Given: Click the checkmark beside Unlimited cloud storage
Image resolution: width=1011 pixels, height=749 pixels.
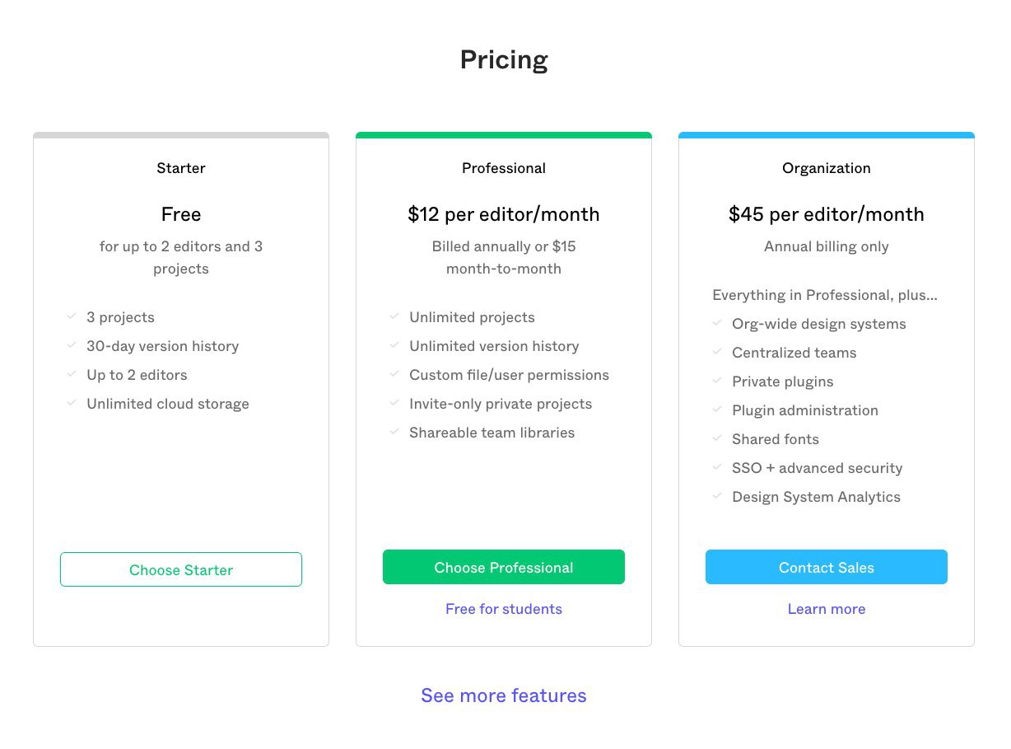Looking at the screenshot, I should click(x=72, y=403).
